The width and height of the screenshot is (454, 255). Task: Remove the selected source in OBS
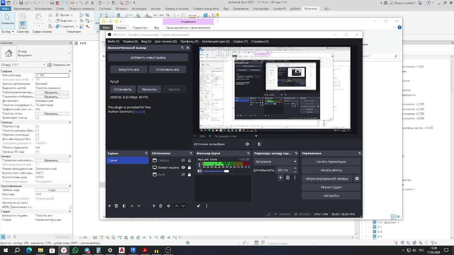160,206
